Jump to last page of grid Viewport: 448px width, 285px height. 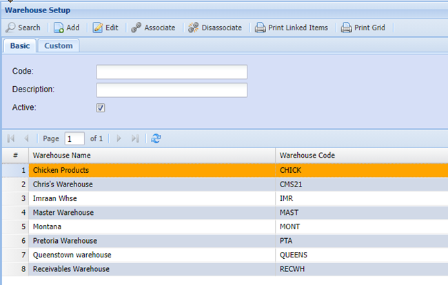135,138
